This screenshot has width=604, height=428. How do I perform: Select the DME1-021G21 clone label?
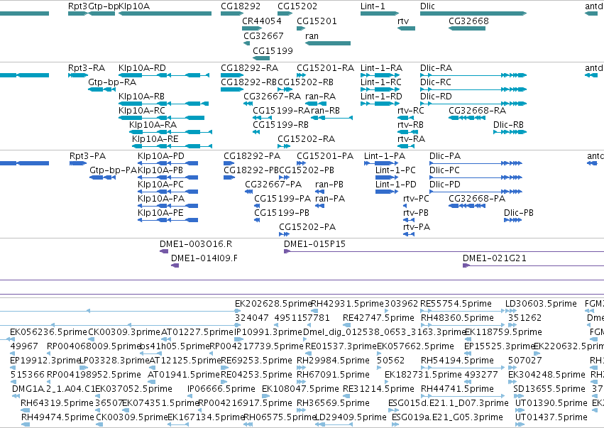click(494, 258)
